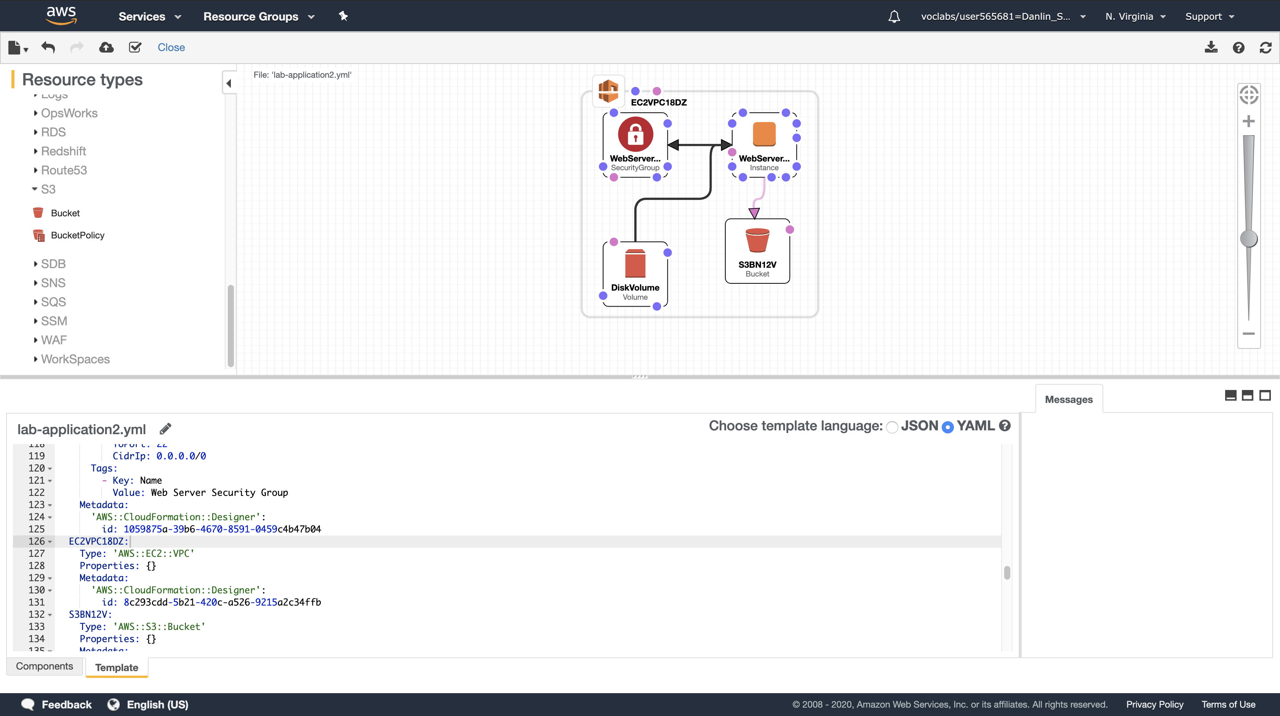
Task: Open the notifications bell
Action: 894,16
